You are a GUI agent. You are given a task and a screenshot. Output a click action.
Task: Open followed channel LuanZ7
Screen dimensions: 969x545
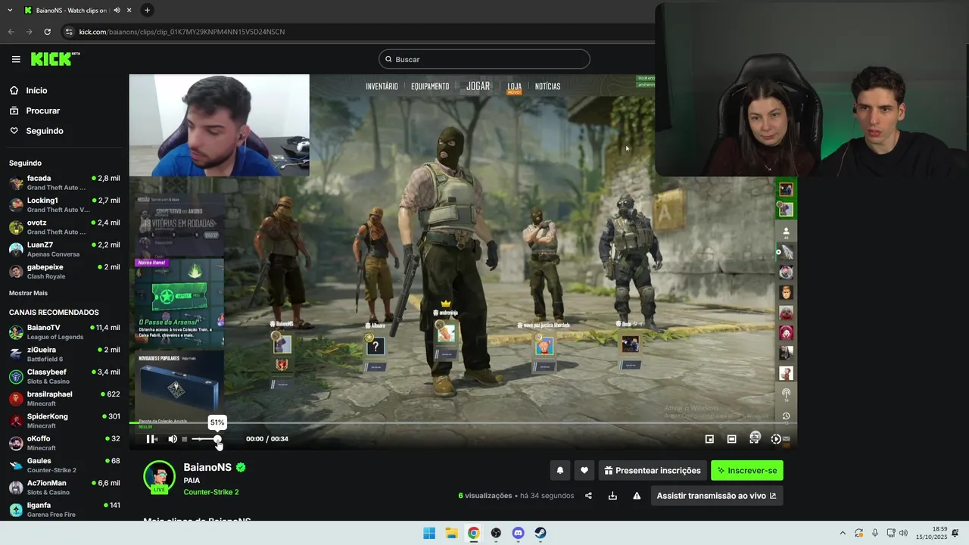(64, 249)
